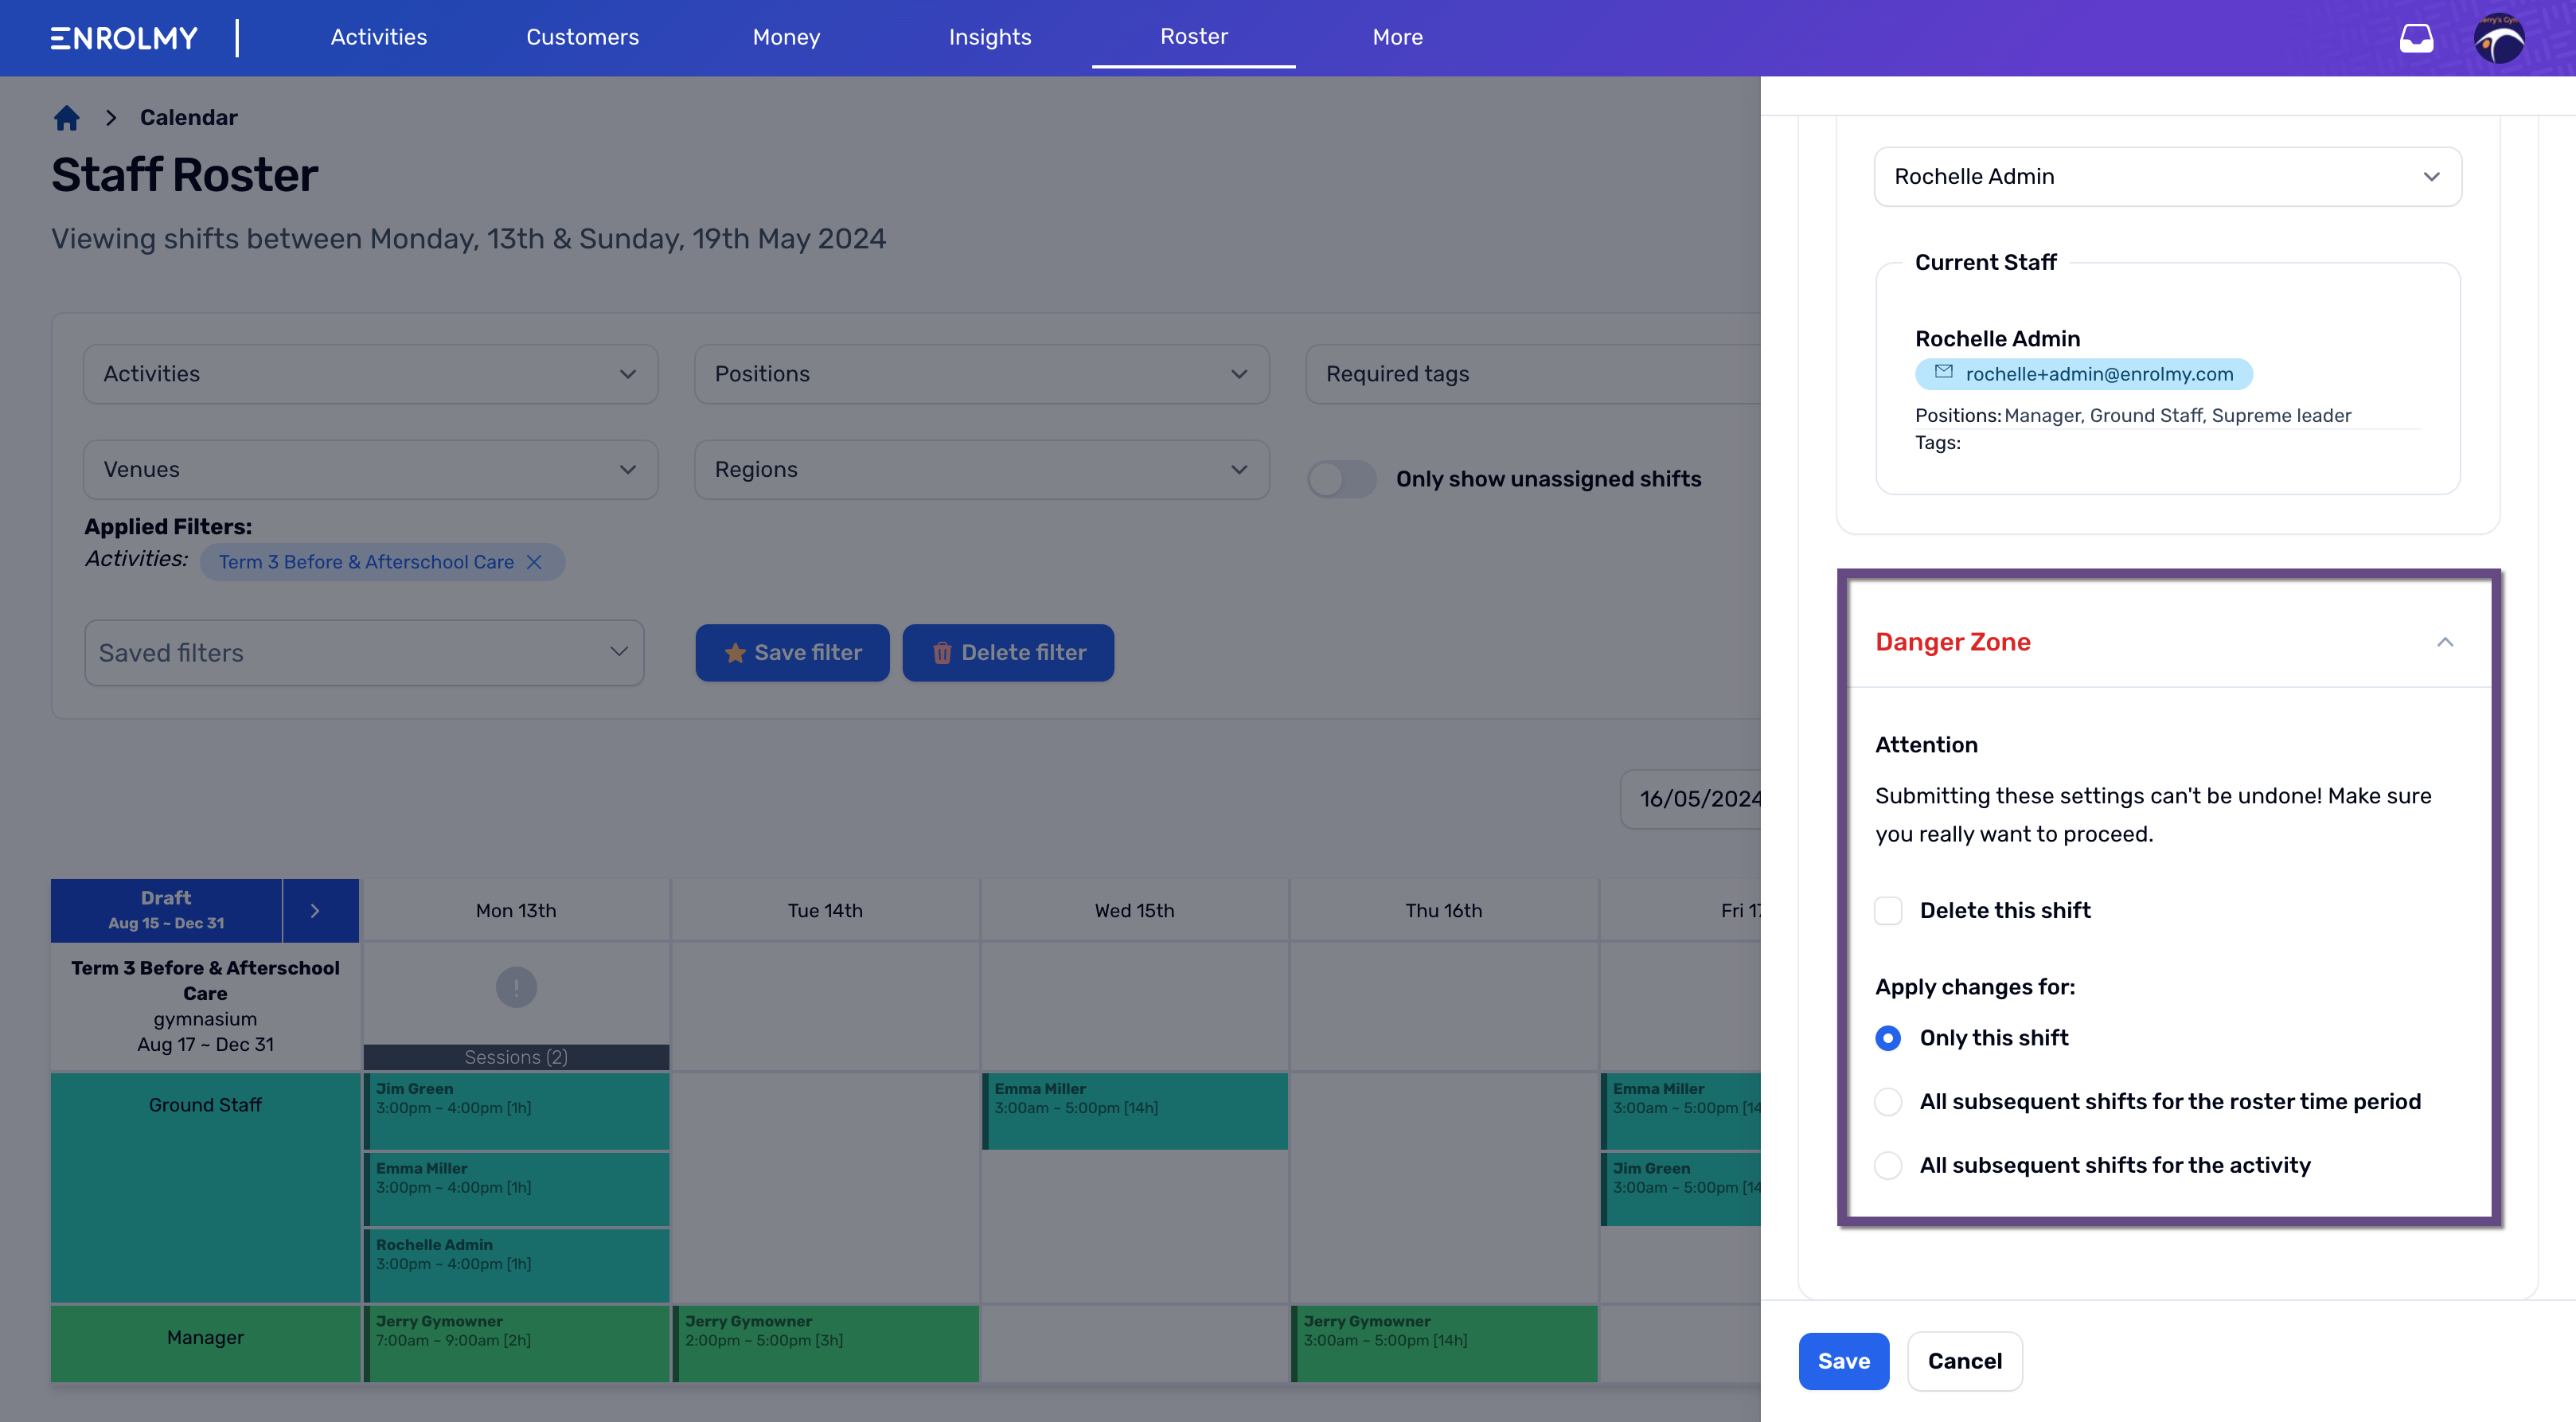Click the Calendar breadcrumb
This screenshot has width=2576, height=1422.
click(188, 118)
